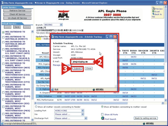Check the Caribbean, Panama (NYX) service box
This screenshot has width=168, height=126.
[3, 57]
